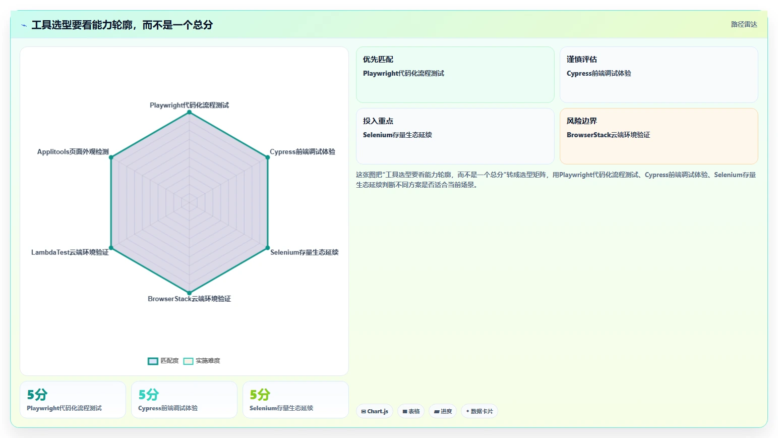Open the 风险边界 card
The image size is (778, 438).
point(659,136)
